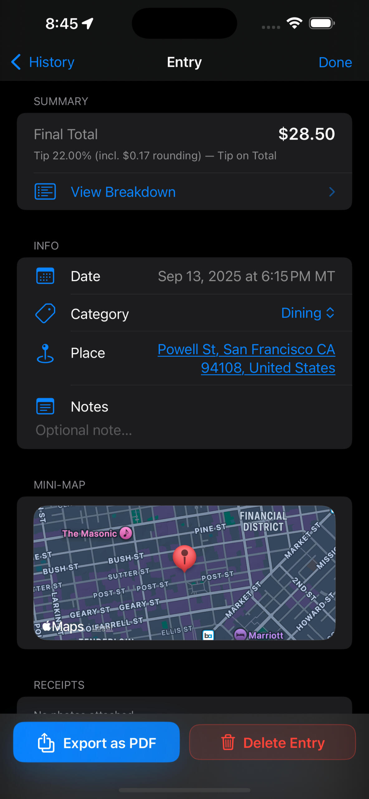
Task: Tap the $28.50 final total amount
Action: coord(306,134)
